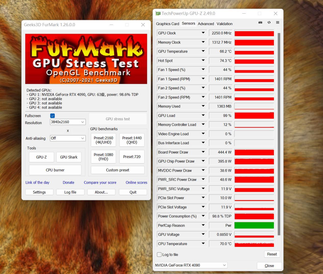The image size is (323, 274).
Task: Quit FurMark
Action: 133,192
